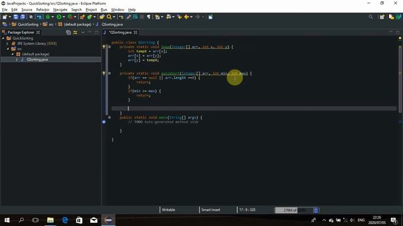Maximize the editor area icon

397,32
